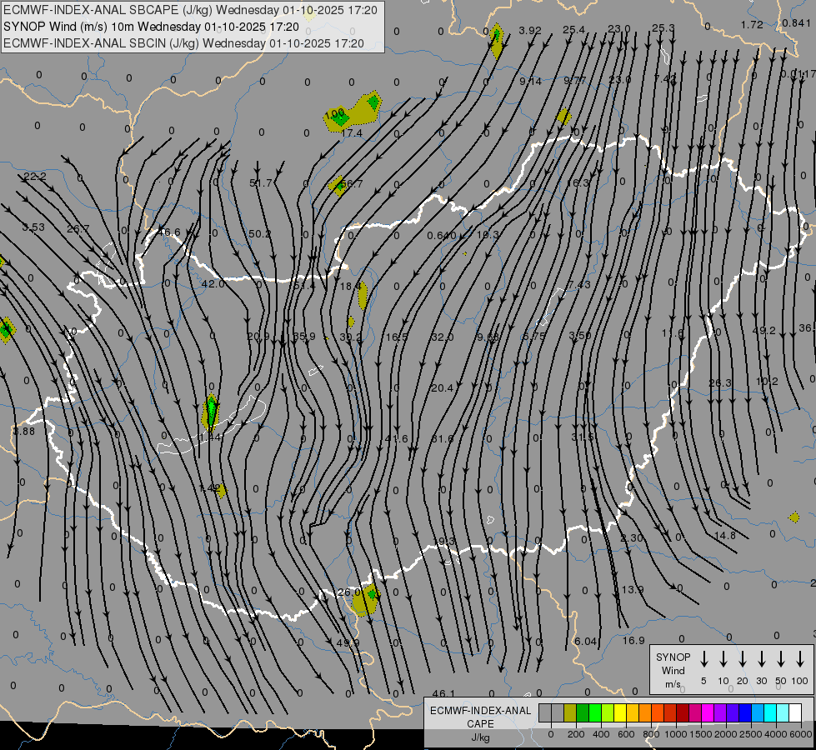The width and height of the screenshot is (816, 750).
Task: Click the 49.2 value on the map
Action: [763, 331]
